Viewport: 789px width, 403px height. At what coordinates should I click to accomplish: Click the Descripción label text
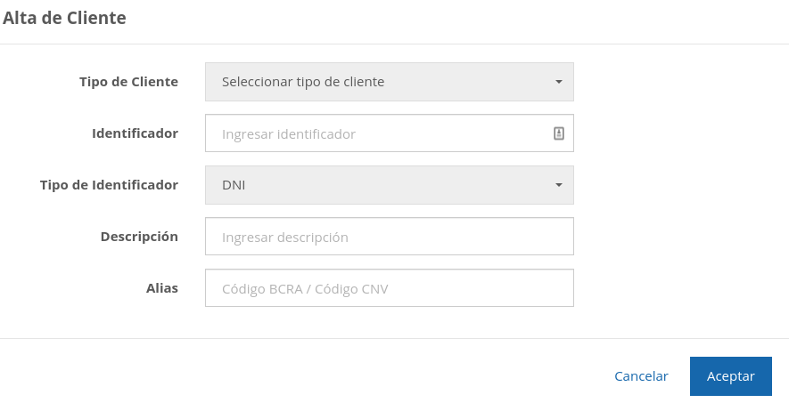[x=139, y=237]
